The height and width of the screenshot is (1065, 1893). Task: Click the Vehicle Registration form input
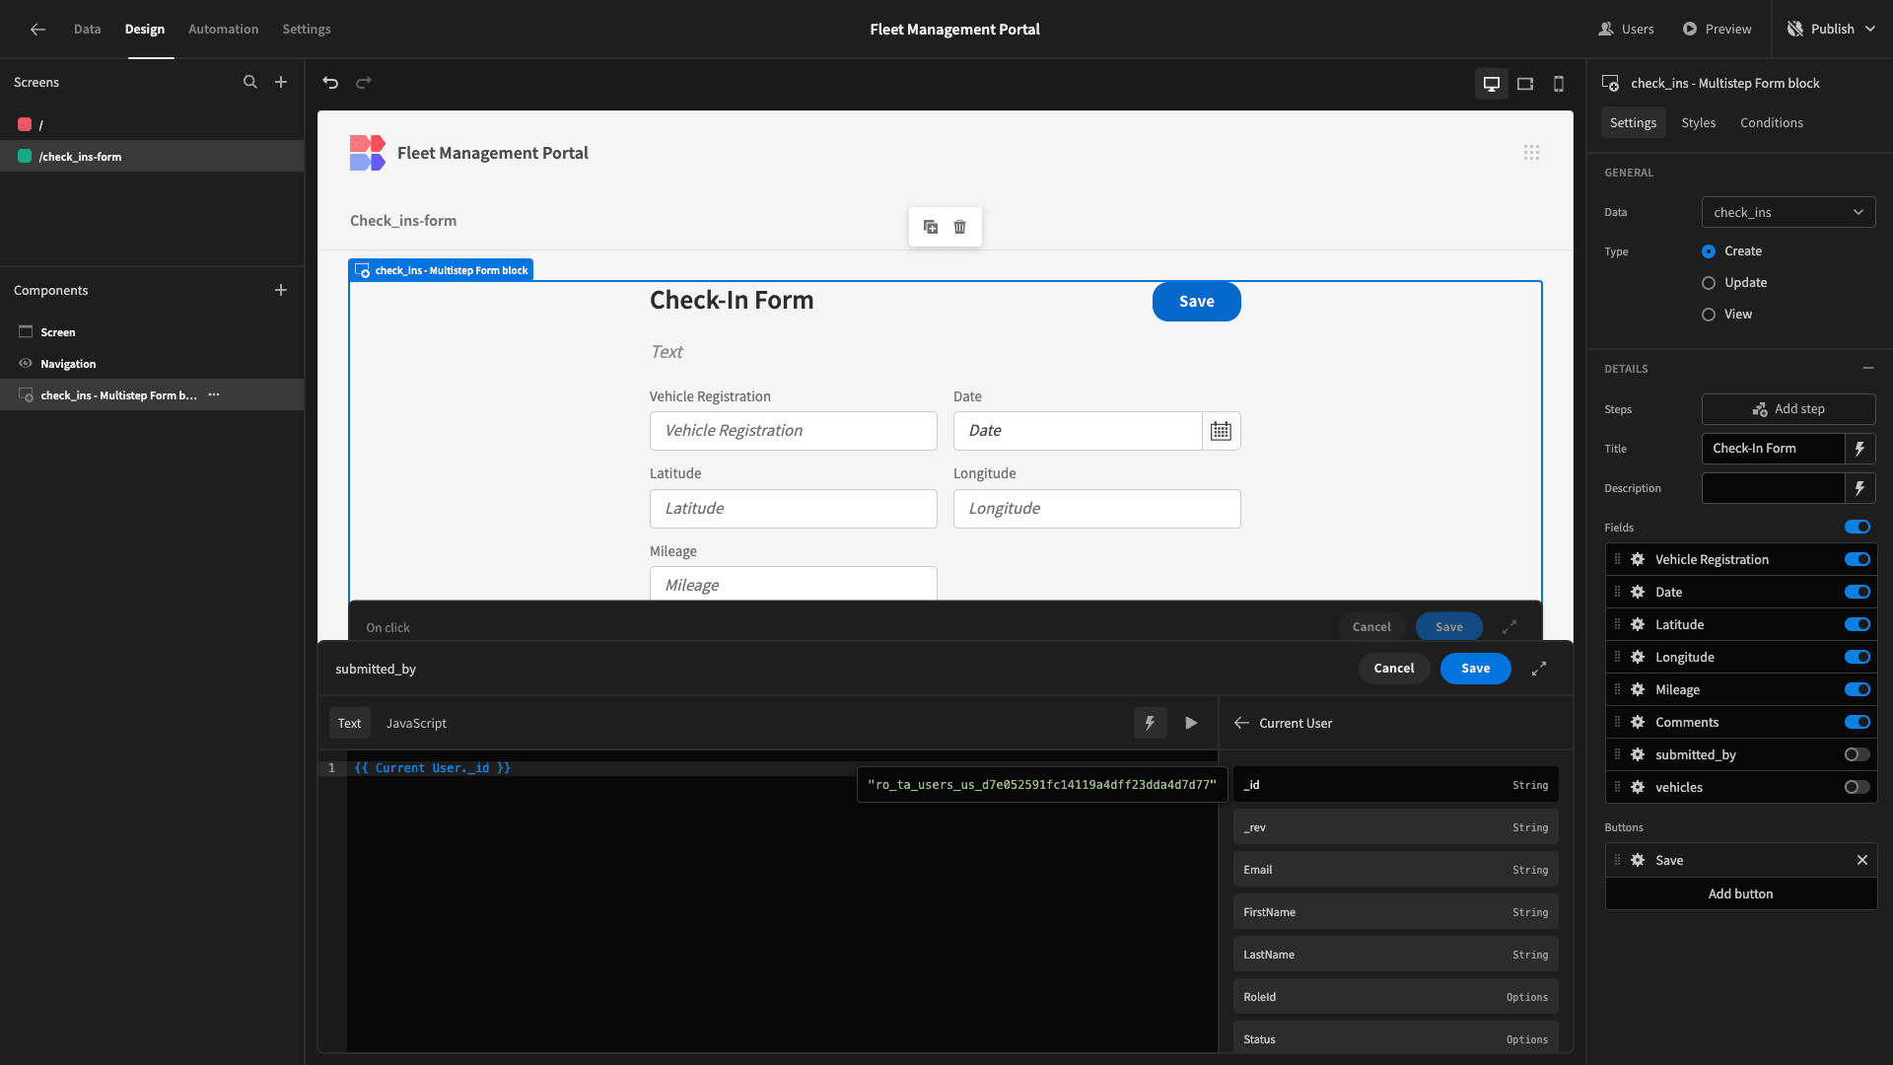pyautogui.click(x=794, y=431)
